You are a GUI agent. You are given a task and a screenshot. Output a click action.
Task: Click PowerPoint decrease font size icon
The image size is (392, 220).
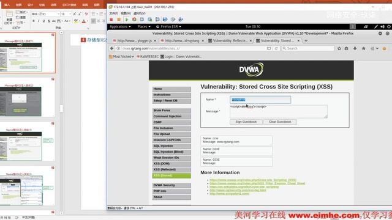80,14
